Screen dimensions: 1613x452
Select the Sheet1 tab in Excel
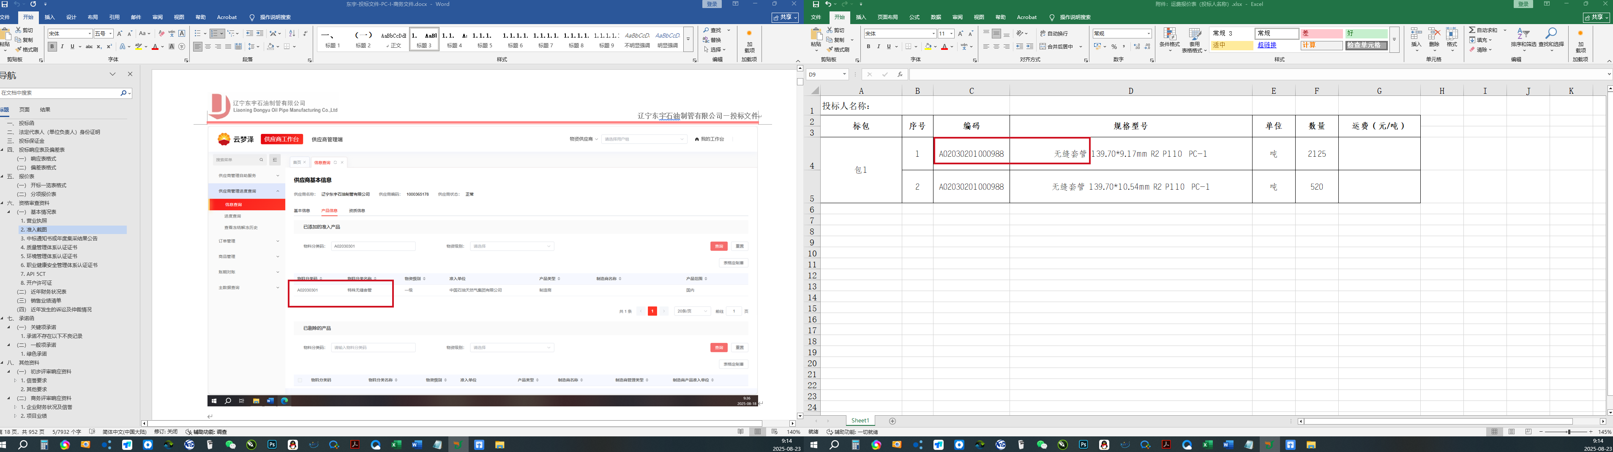click(860, 421)
